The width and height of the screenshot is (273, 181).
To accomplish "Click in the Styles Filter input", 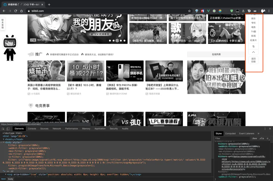I will tap(232, 138).
